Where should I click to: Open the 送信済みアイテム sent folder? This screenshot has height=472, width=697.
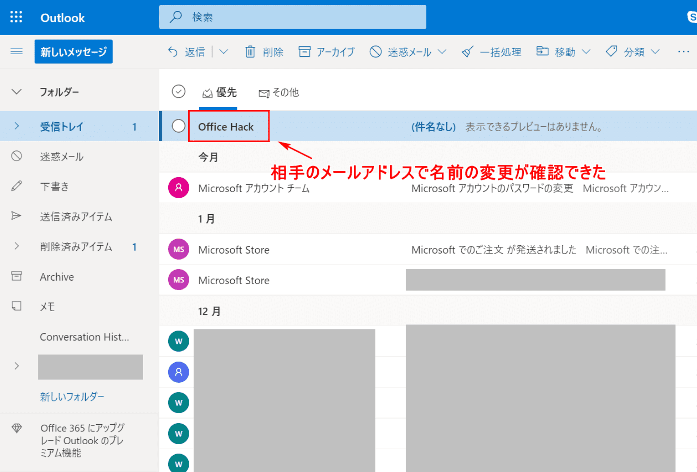click(79, 216)
